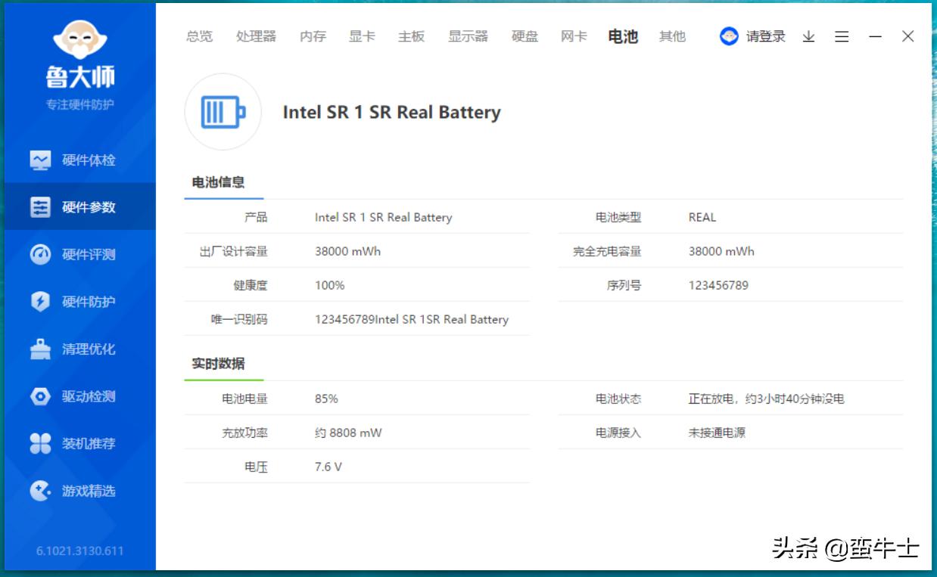Click the 游戏精选 game icon

(x=40, y=491)
